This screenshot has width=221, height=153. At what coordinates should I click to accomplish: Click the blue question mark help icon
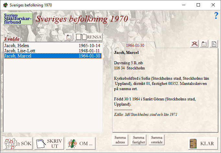216,15
